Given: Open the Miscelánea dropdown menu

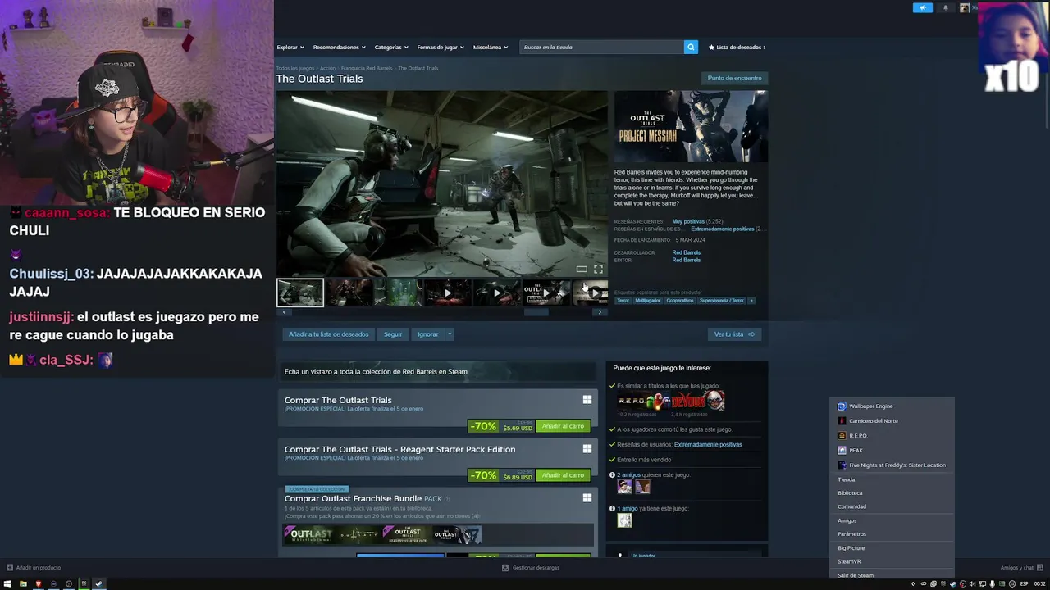Looking at the screenshot, I should 491,48.
